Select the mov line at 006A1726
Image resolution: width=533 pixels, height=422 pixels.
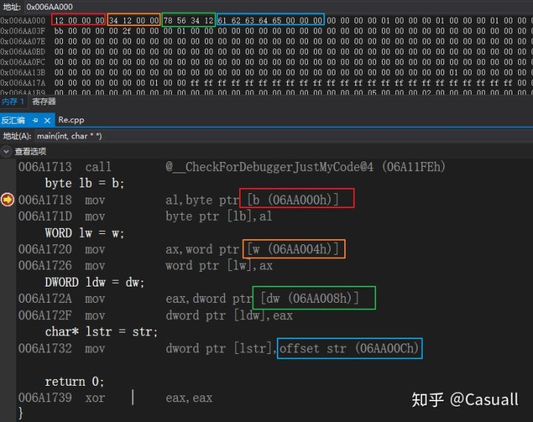[145, 266]
